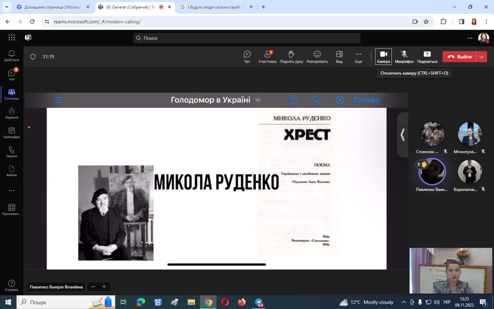
Task: Open a new Chrome tab
Action: [264, 7]
